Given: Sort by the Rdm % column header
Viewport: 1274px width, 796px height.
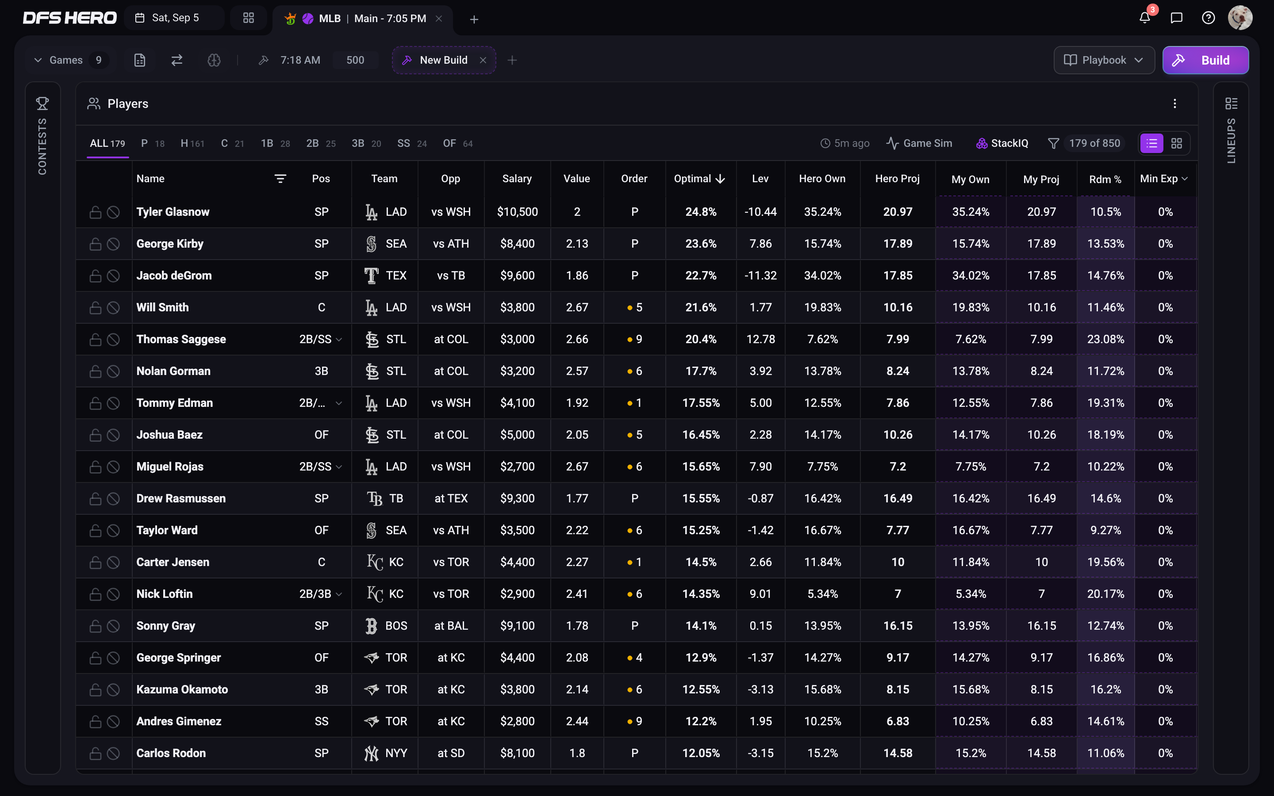Looking at the screenshot, I should tap(1105, 180).
